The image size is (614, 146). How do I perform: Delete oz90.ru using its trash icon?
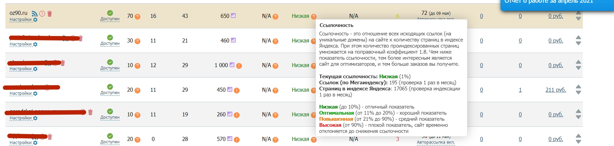[x=50, y=14]
